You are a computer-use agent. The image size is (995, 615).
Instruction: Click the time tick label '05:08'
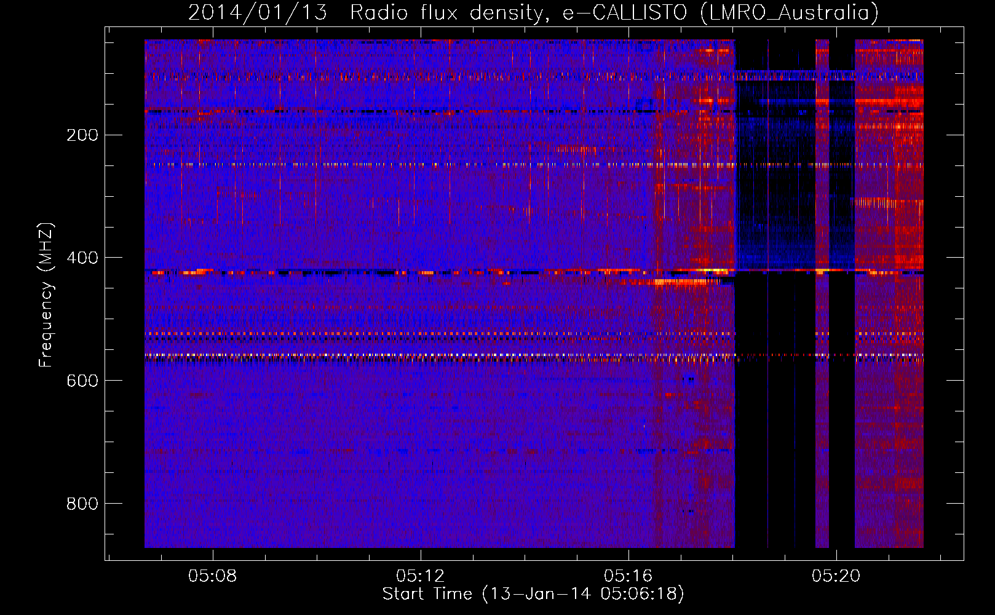(x=213, y=576)
